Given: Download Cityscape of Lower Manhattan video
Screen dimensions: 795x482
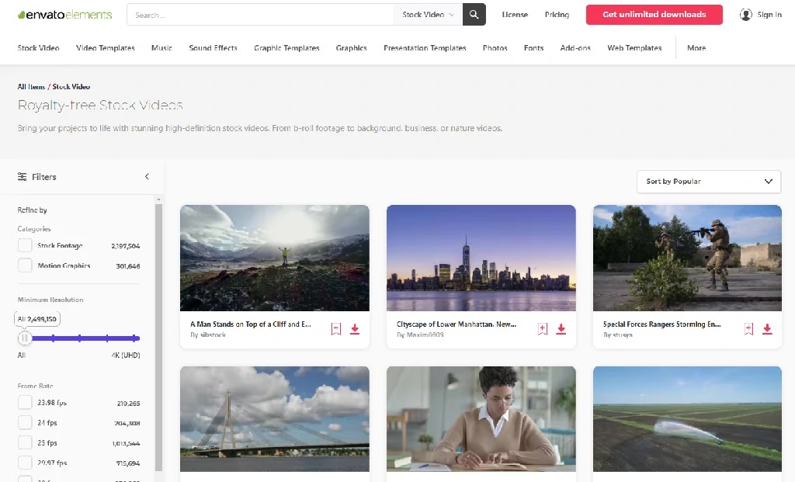Looking at the screenshot, I should click(561, 329).
